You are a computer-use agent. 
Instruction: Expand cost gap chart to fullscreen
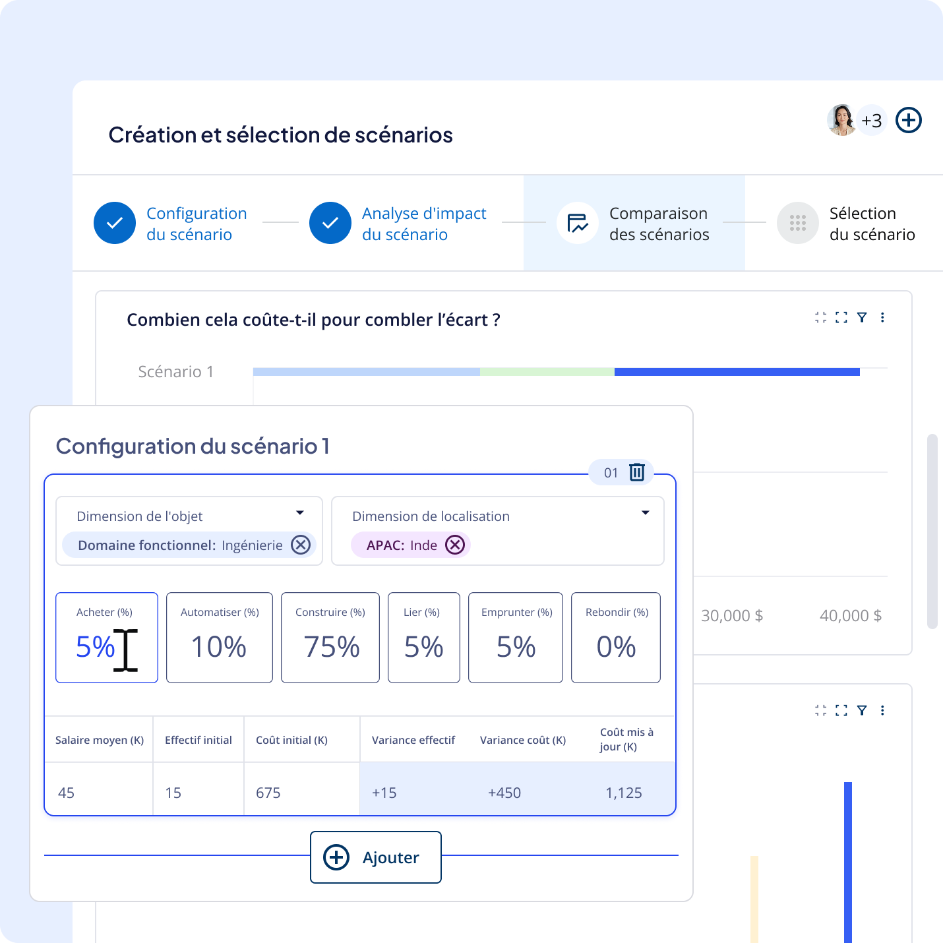coord(841,318)
